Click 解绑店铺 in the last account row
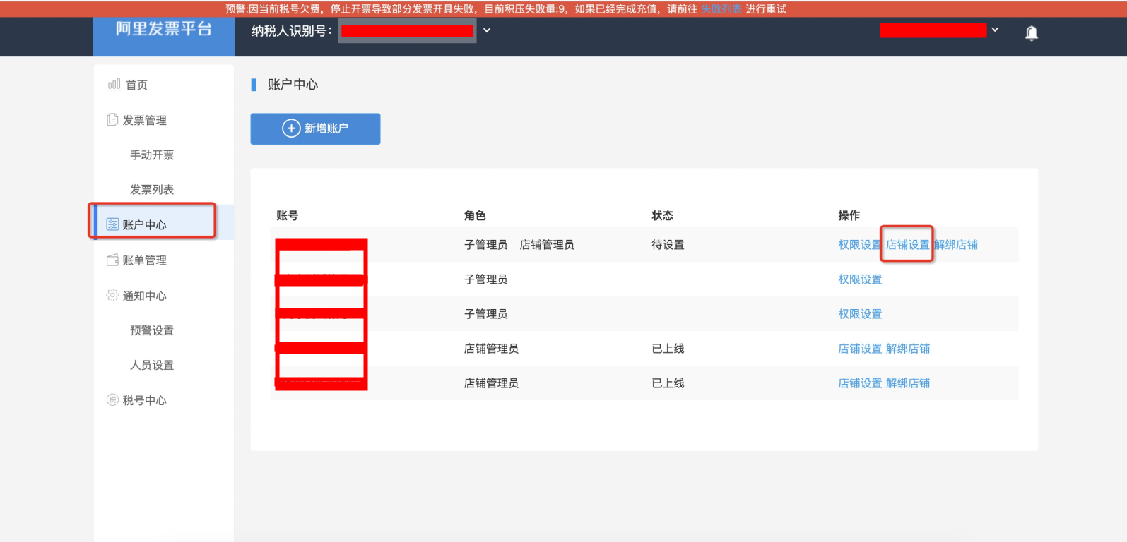Screen dimensions: 1127x542 coord(908,383)
